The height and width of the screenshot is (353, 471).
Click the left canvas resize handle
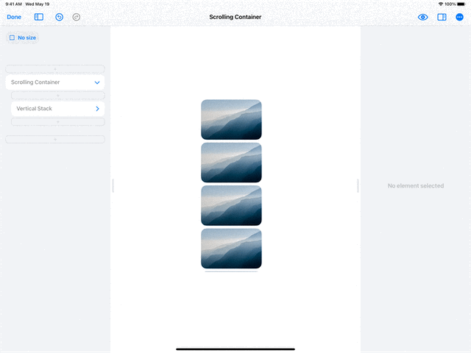click(x=113, y=185)
